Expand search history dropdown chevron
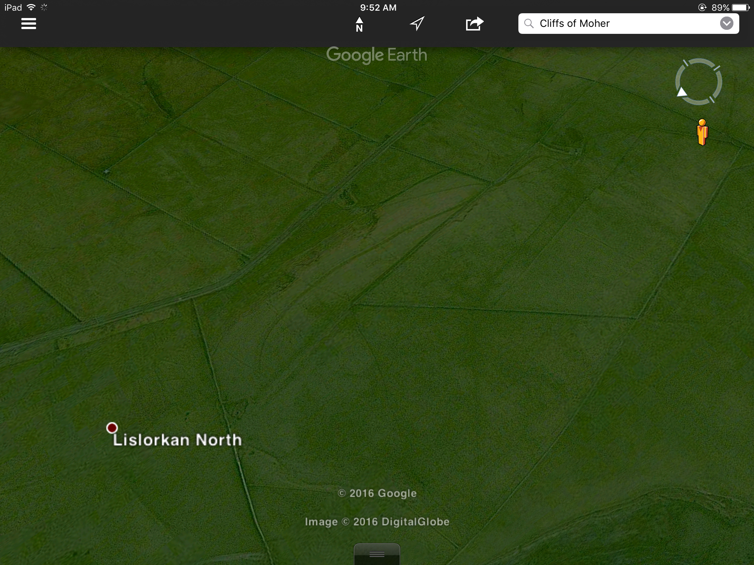The width and height of the screenshot is (754, 565). [x=726, y=24]
